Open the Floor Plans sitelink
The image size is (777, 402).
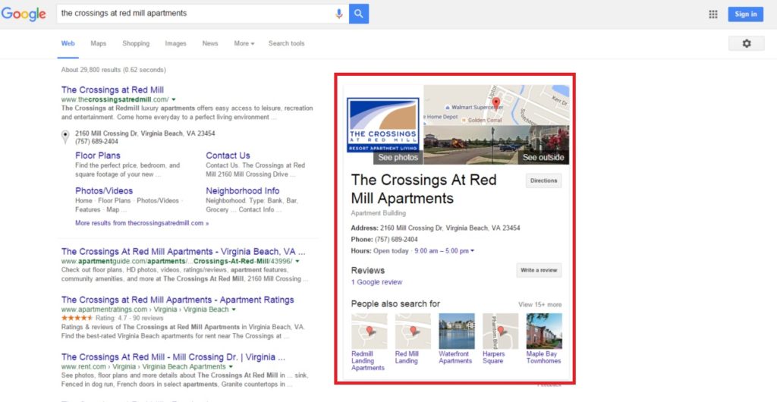pyautogui.click(x=98, y=155)
